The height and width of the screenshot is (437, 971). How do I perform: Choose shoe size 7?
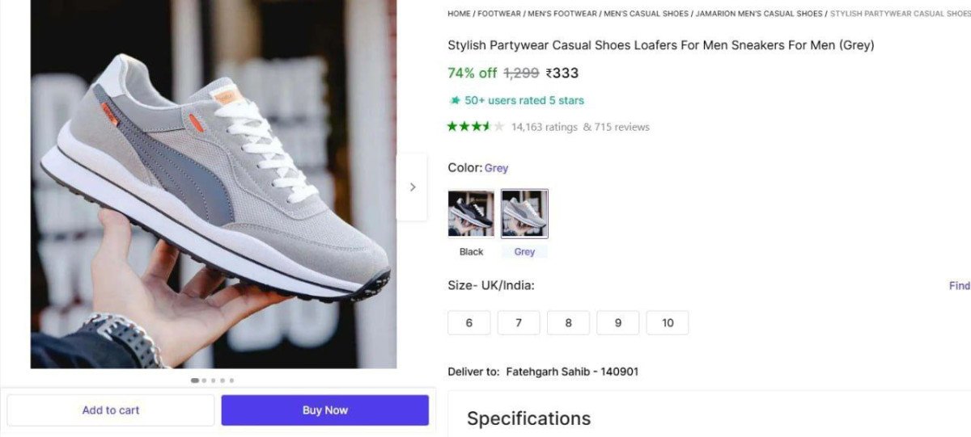pos(519,322)
